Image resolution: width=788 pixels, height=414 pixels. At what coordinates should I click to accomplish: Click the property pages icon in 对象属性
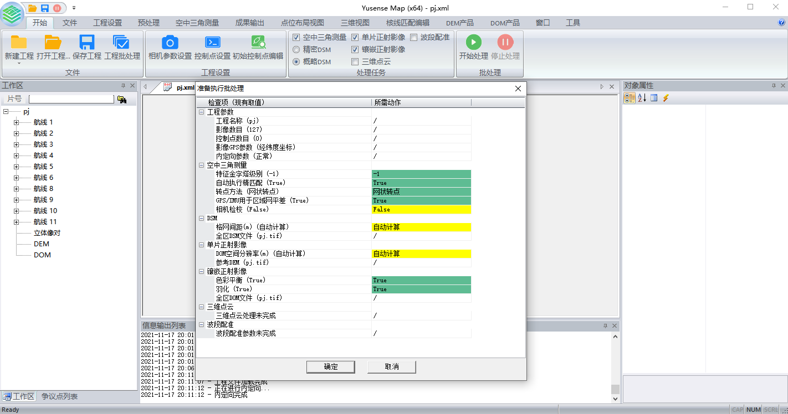654,98
